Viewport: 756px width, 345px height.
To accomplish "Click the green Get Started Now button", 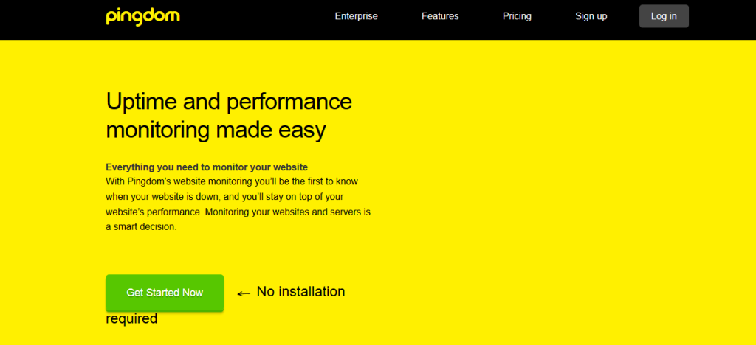I will click(x=165, y=293).
